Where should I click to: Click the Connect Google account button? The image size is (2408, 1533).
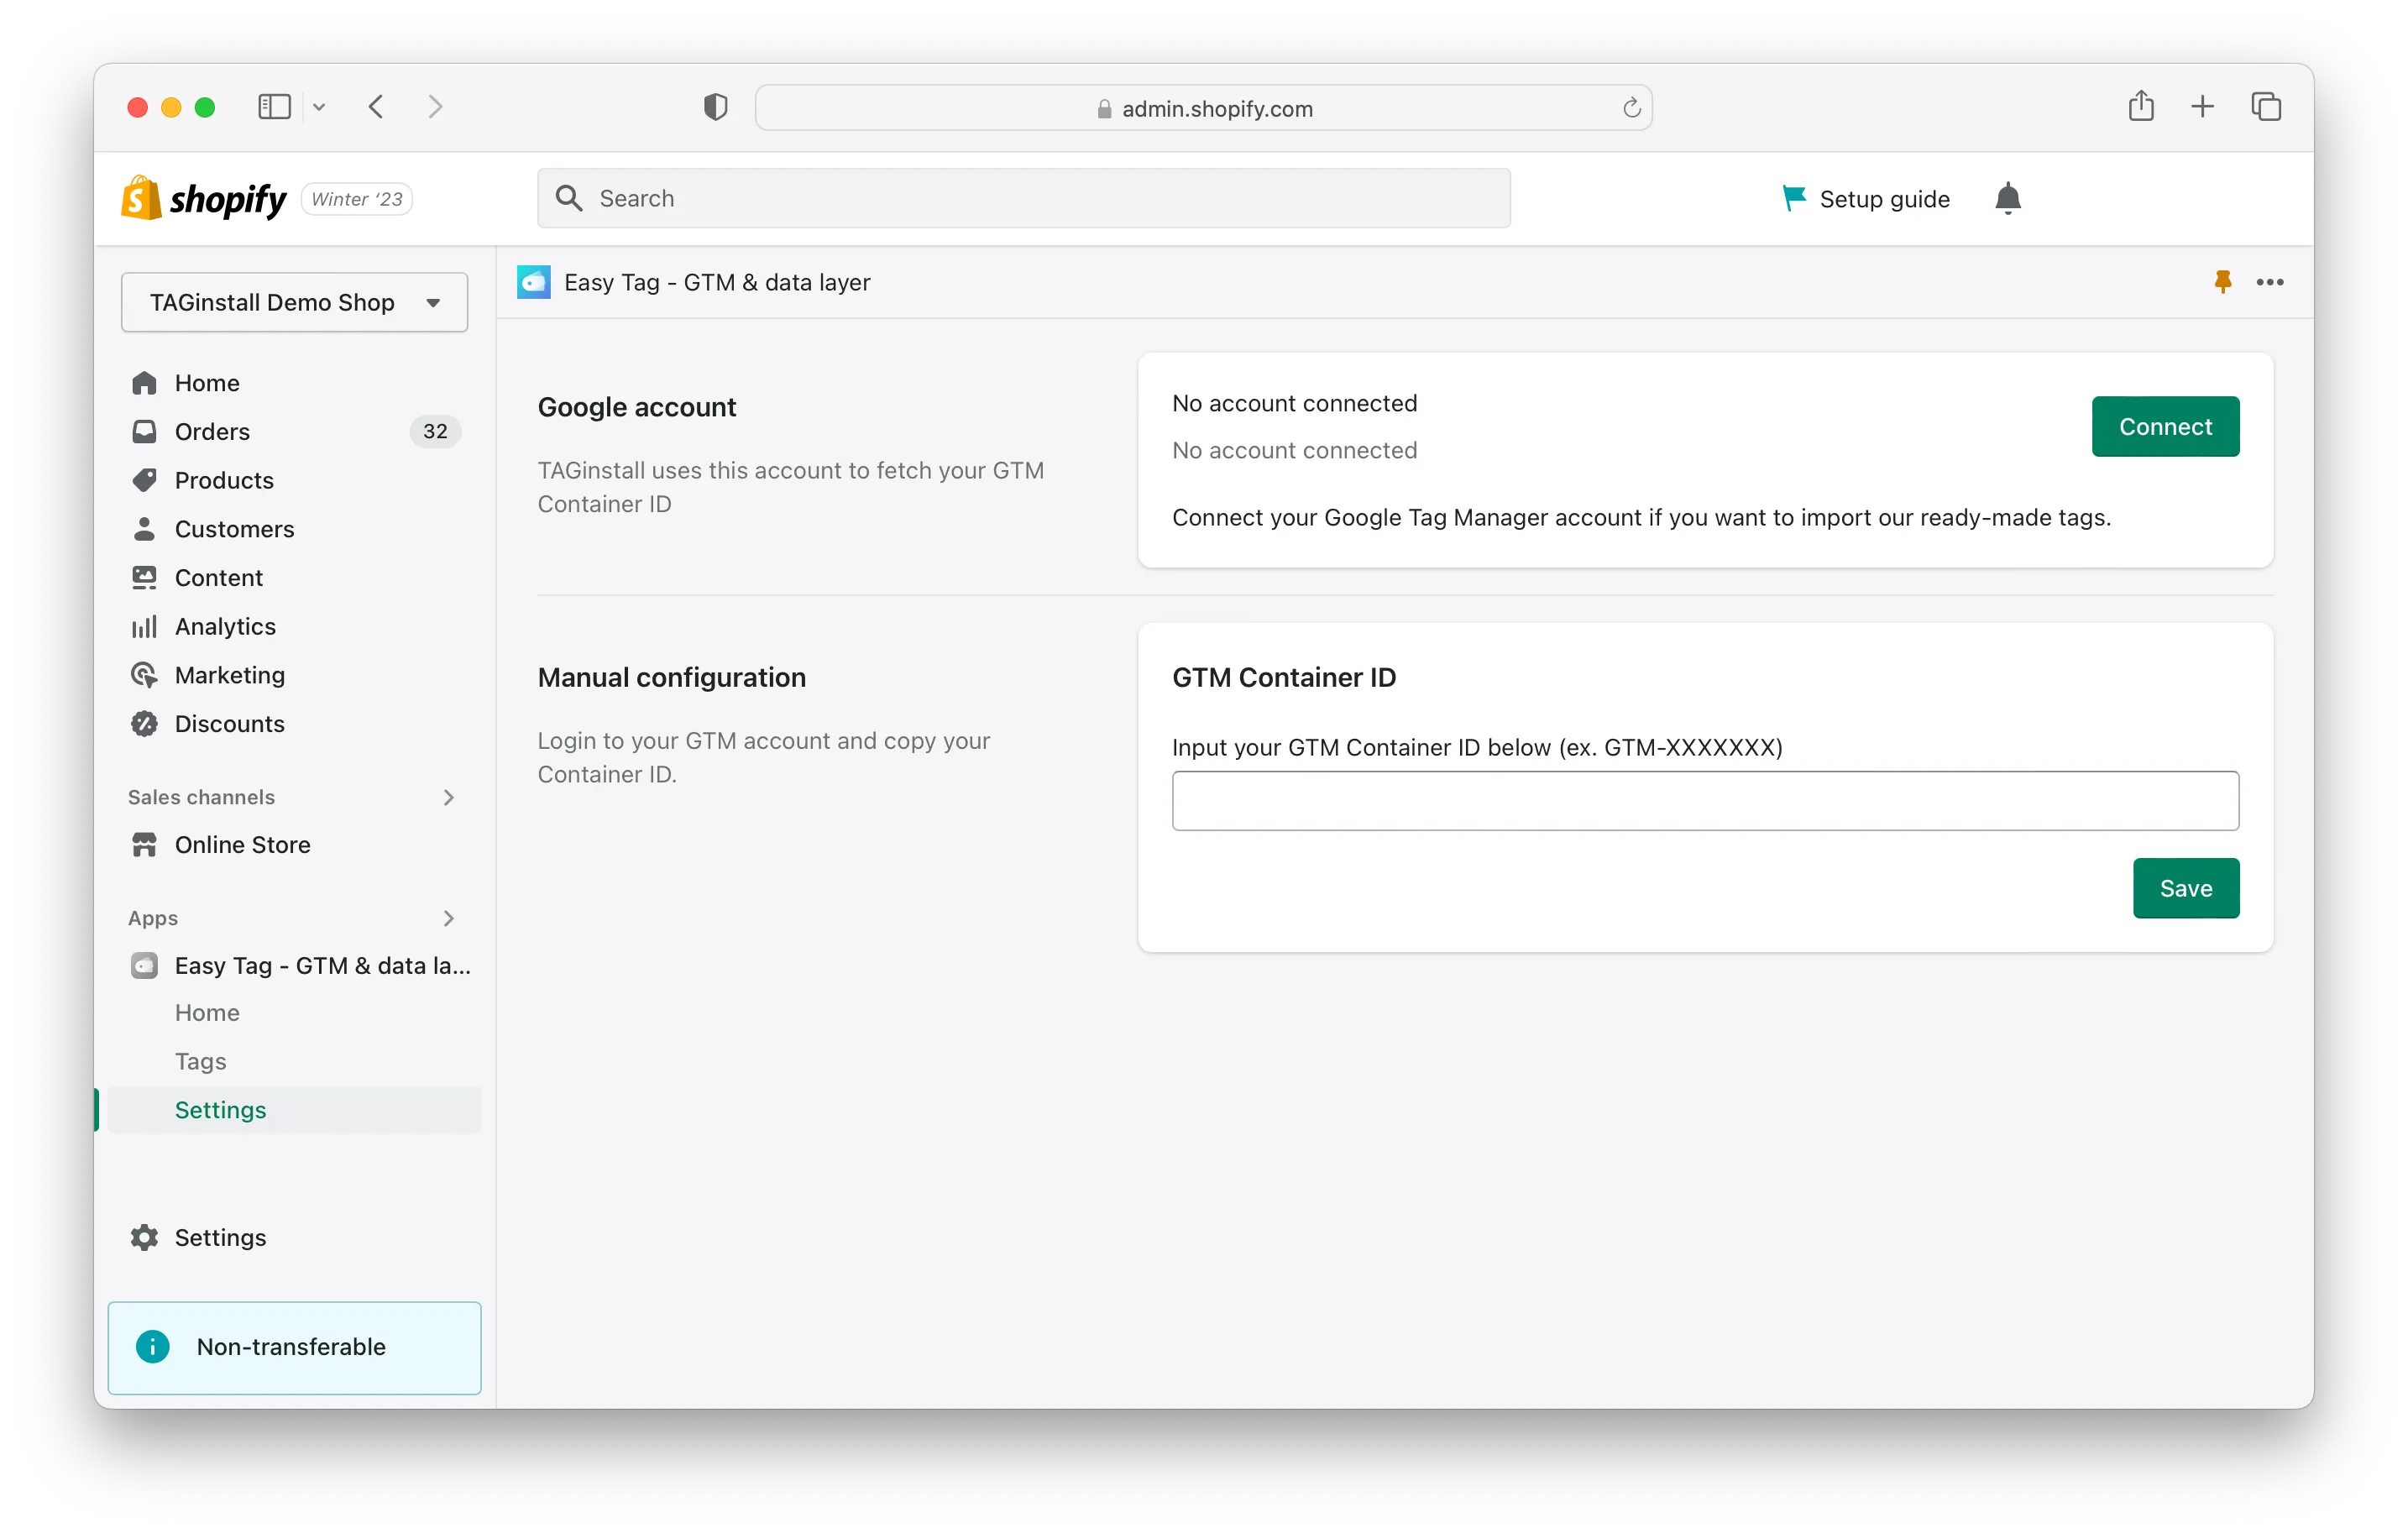click(2164, 427)
